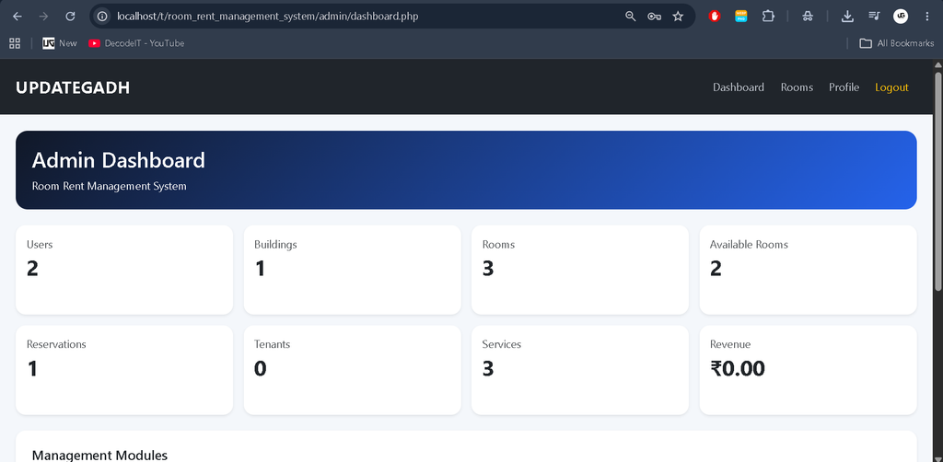Image resolution: width=943 pixels, height=462 pixels.
Task: Open the Rooms nav item
Action: 797,87
